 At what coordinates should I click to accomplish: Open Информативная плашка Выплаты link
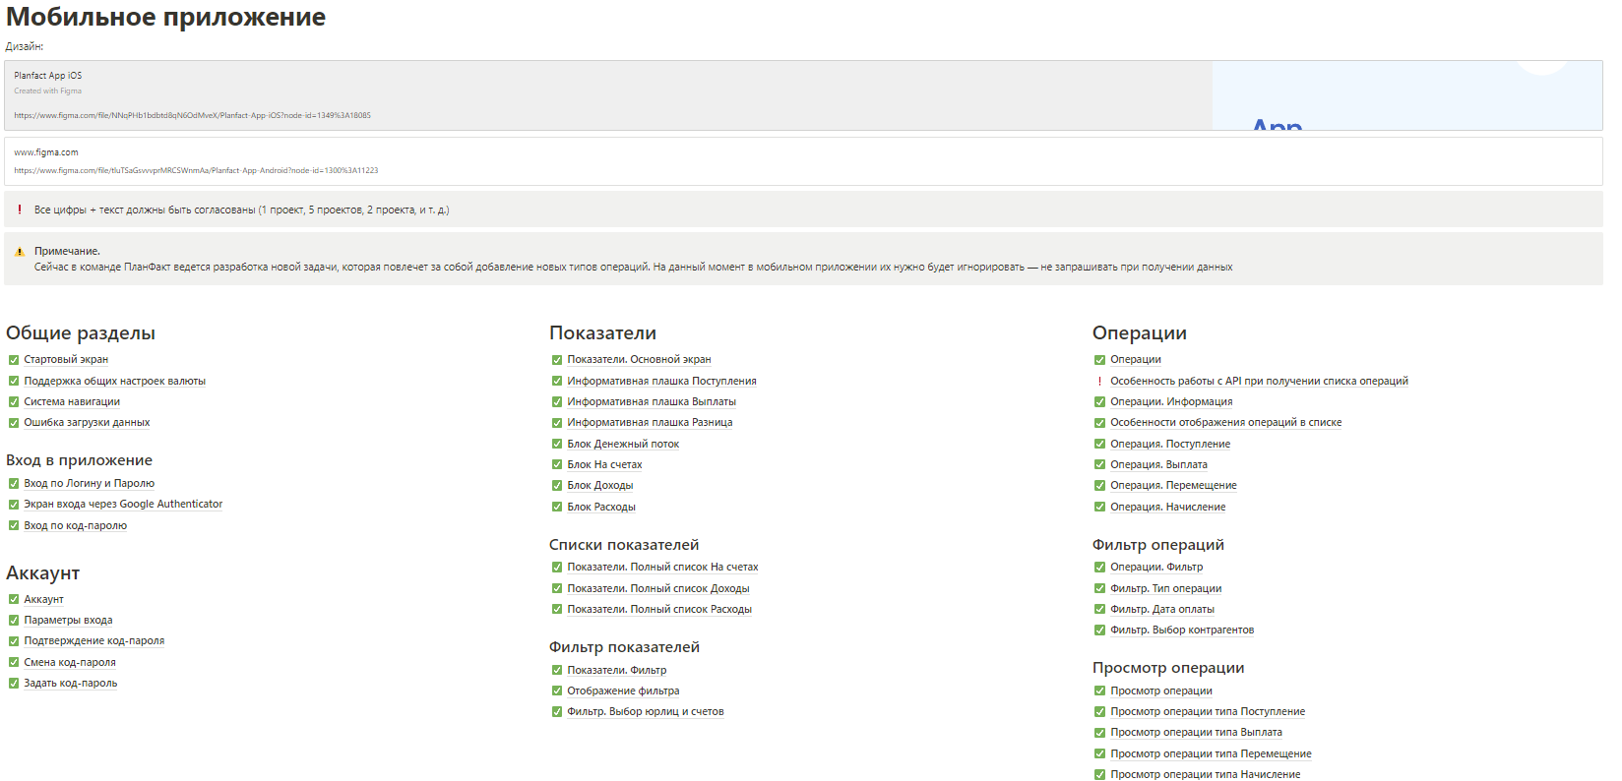[x=652, y=401]
